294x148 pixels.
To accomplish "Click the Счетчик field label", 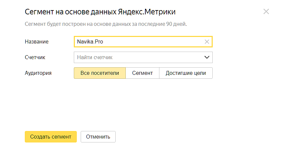I will pos(35,57).
